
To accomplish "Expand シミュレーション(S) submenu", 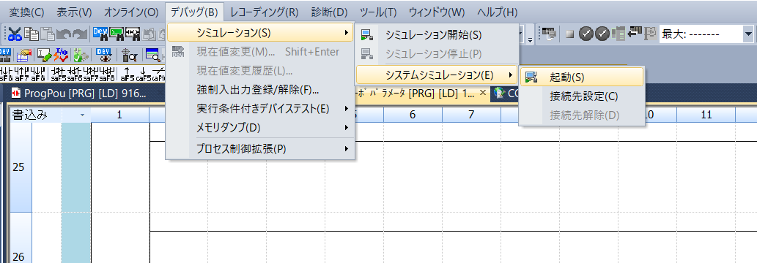I will coord(259,33).
